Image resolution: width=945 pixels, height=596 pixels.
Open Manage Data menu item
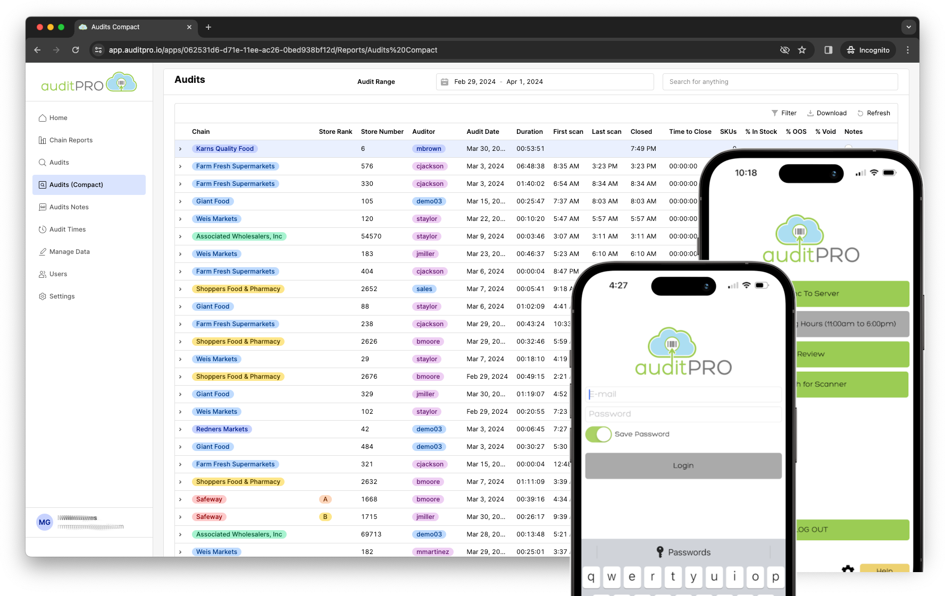pyautogui.click(x=89, y=252)
